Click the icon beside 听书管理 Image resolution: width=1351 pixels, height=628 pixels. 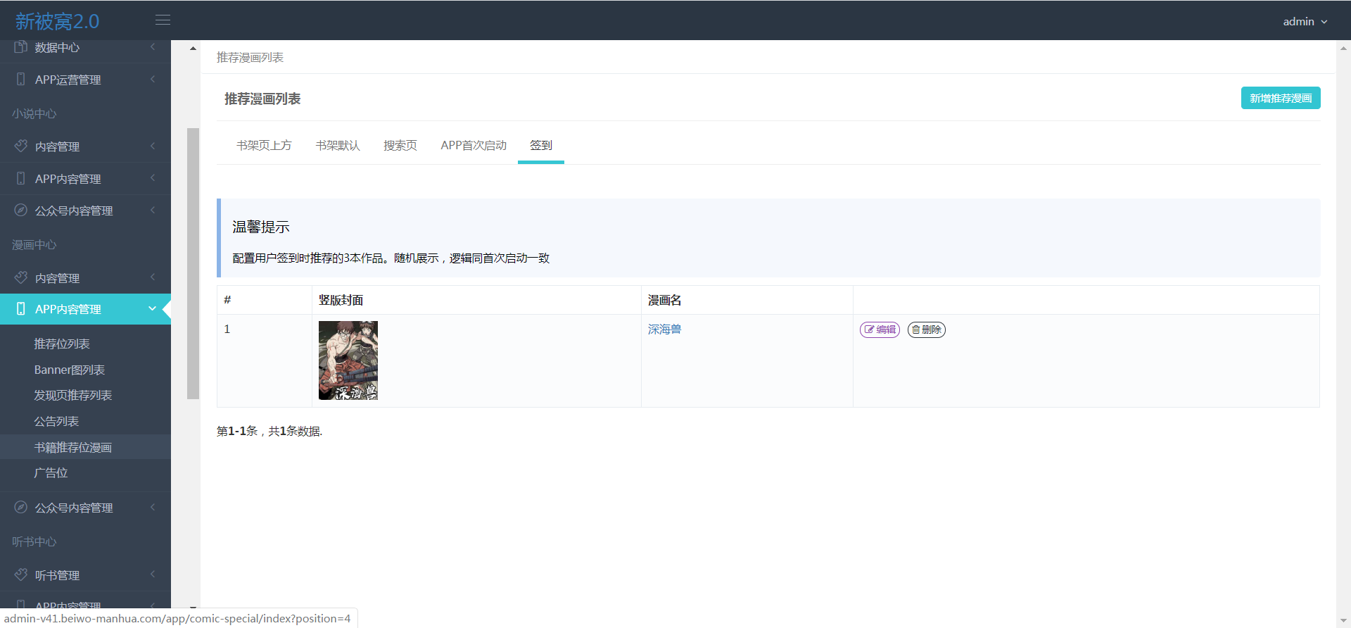[x=20, y=575]
